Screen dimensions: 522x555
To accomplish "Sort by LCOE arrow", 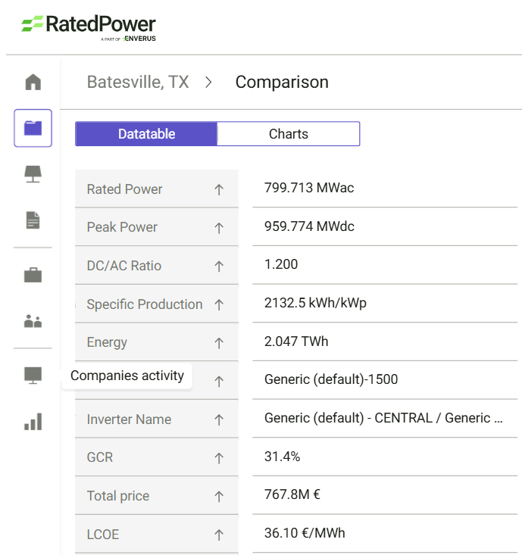I will 219,535.
